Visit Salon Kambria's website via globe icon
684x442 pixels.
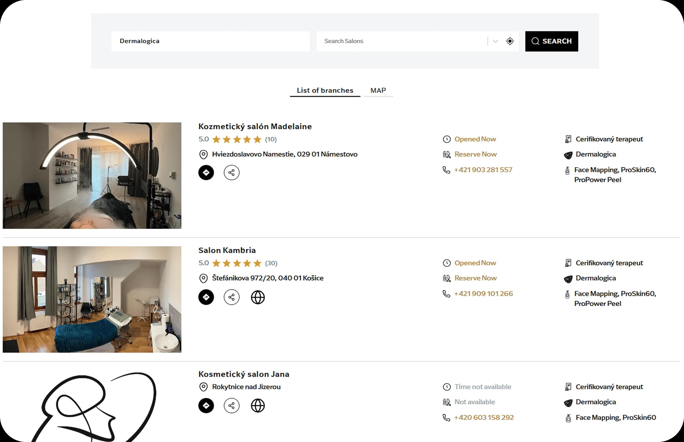click(258, 298)
